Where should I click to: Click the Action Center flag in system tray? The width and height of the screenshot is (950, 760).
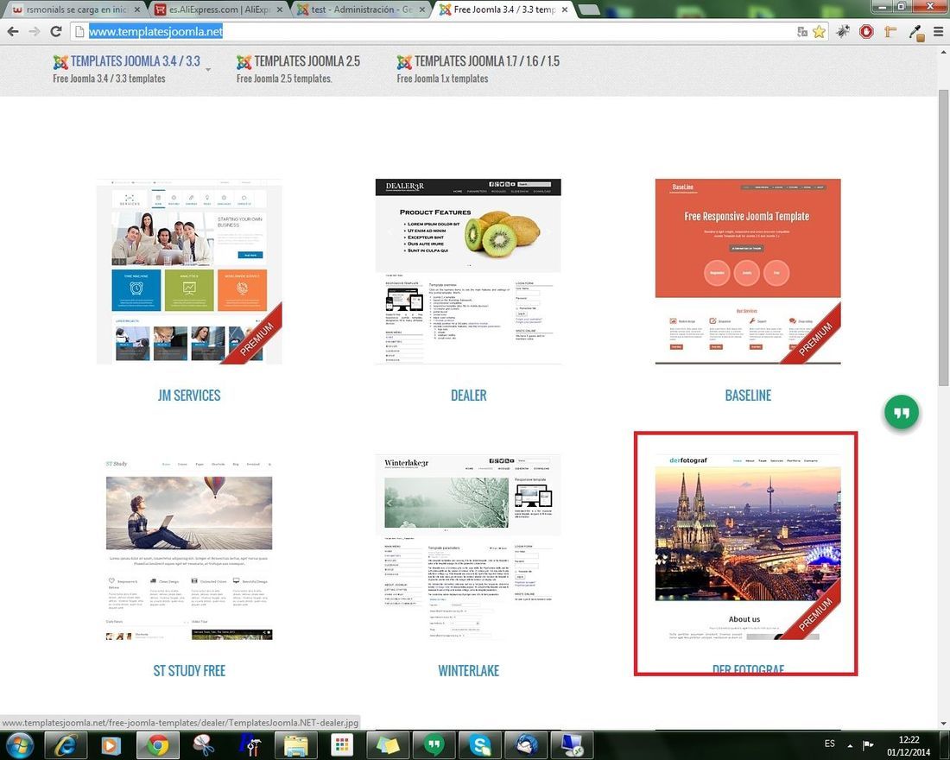click(x=868, y=744)
